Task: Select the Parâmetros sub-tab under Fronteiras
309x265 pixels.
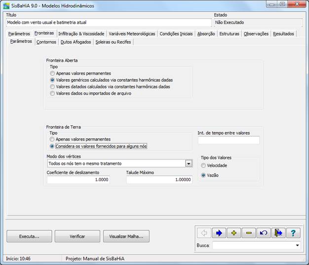Action: [x=21, y=41]
